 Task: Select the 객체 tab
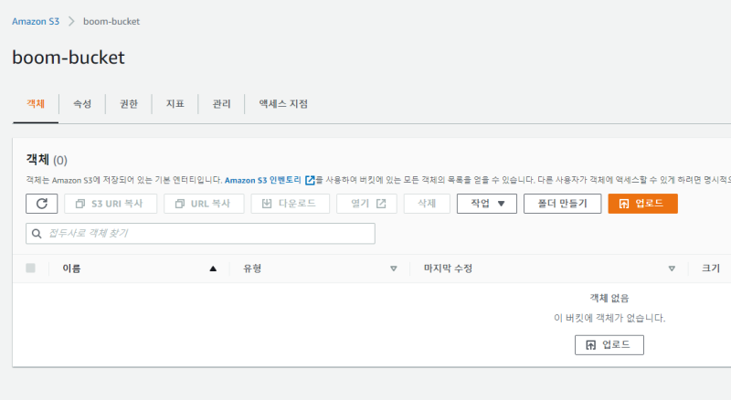[36, 103]
